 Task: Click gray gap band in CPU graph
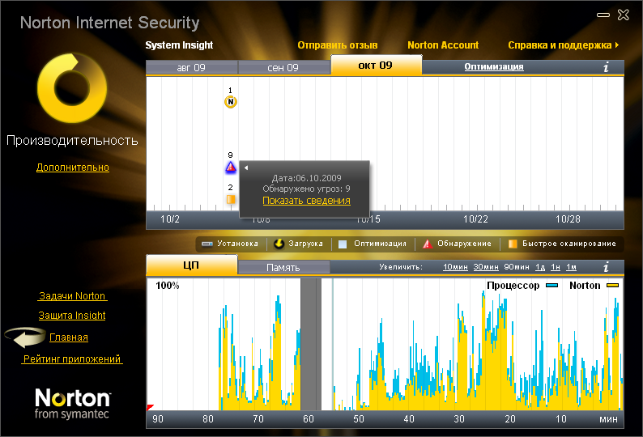point(311,345)
